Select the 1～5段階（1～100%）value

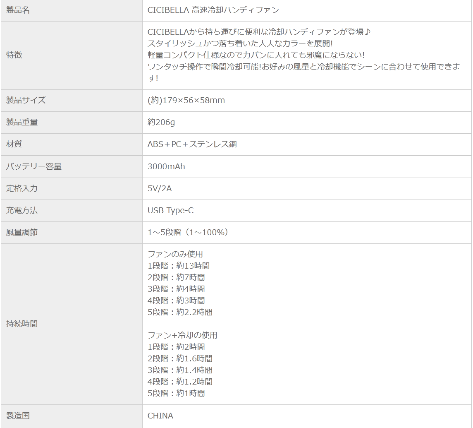[189, 232]
